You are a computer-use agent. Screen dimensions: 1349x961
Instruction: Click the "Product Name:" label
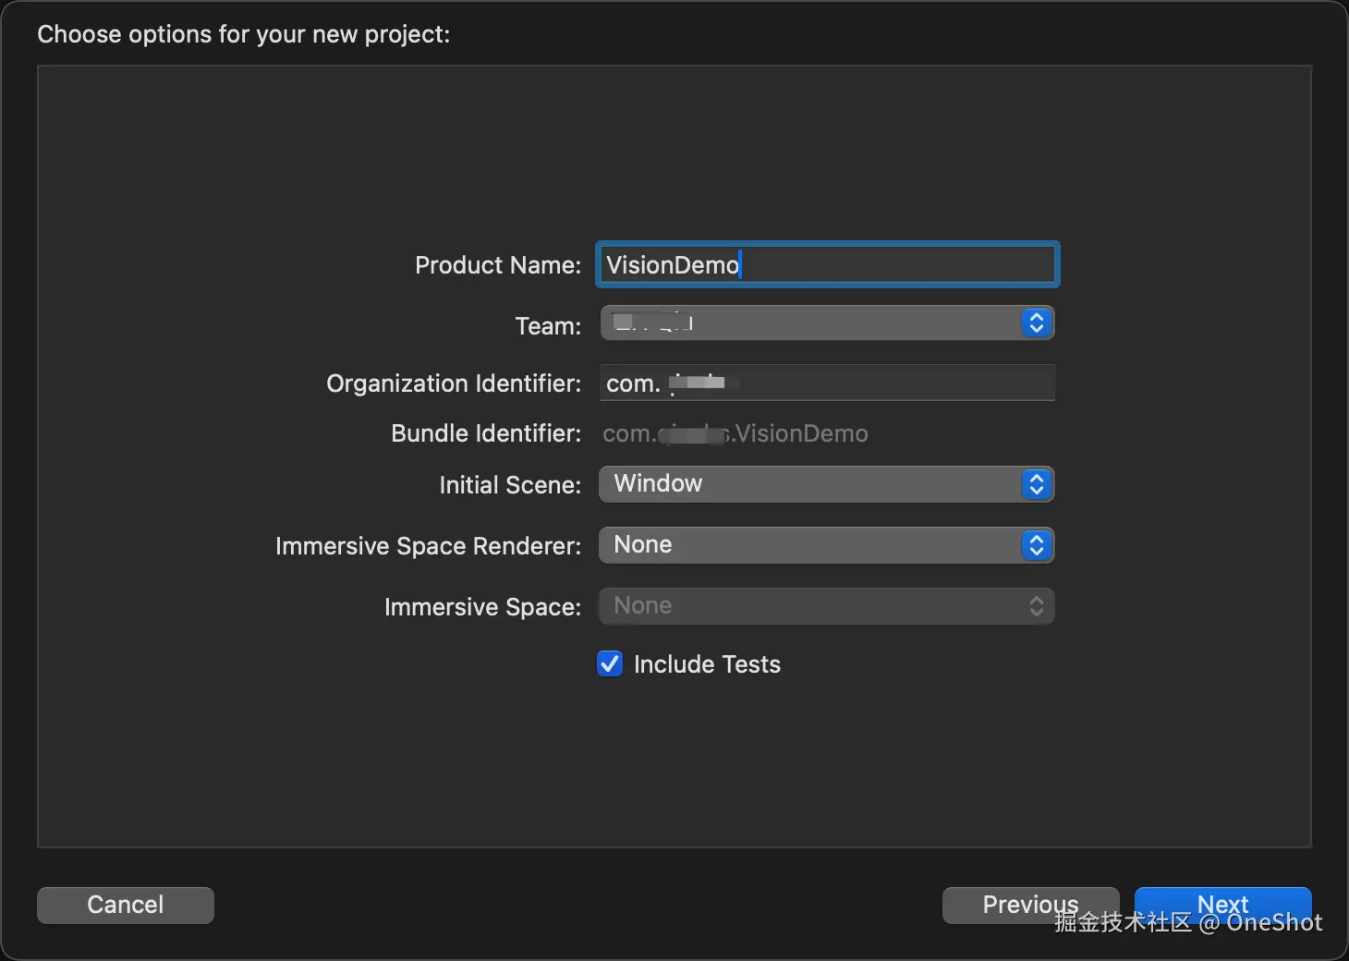(x=498, y=265)
